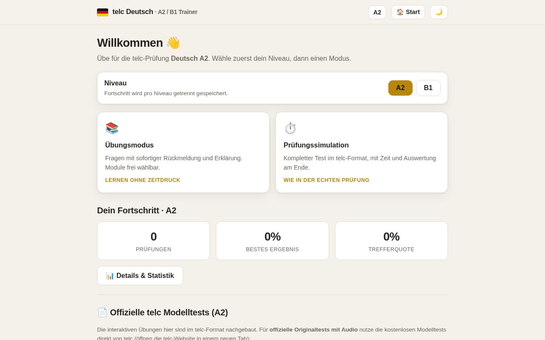
Task: Click the stopwatch icon in the Prüfungssimulation card
Action: (x=290, y=128)
